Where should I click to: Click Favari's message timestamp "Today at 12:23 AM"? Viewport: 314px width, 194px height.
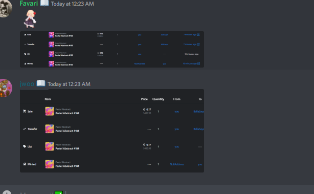coord(72,4)
